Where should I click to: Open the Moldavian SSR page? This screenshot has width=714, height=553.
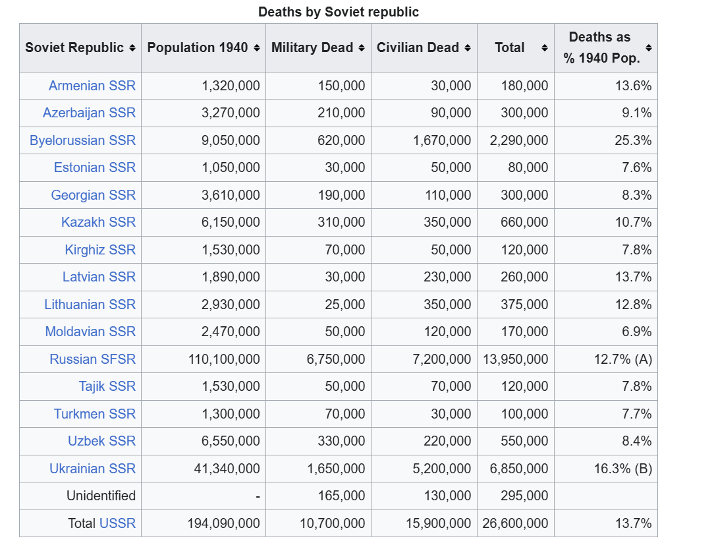(90, 332)
